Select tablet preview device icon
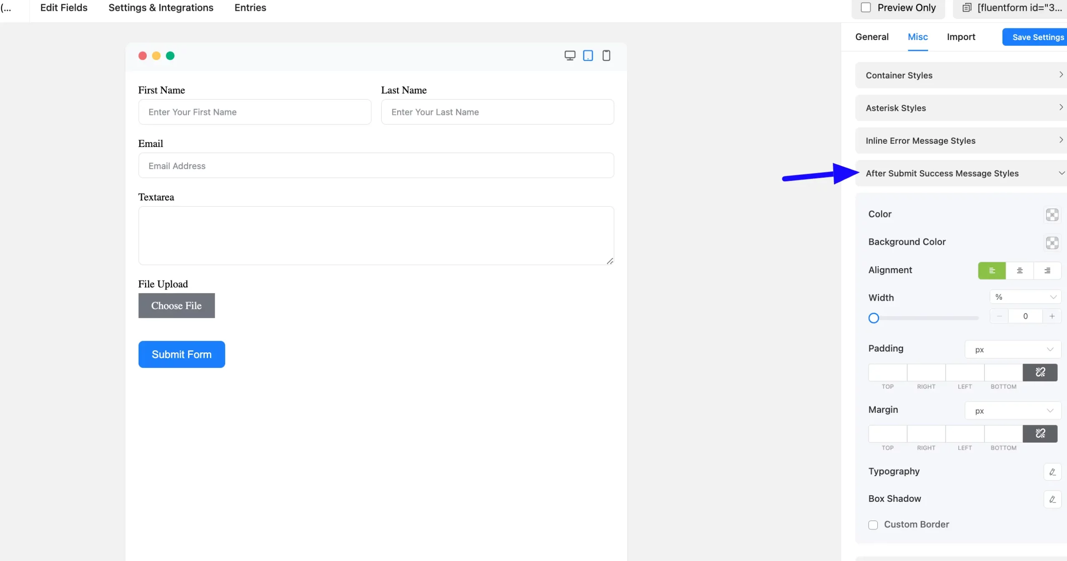Image resolution: width=1067 pixels, height=561 pixels. 588,55
